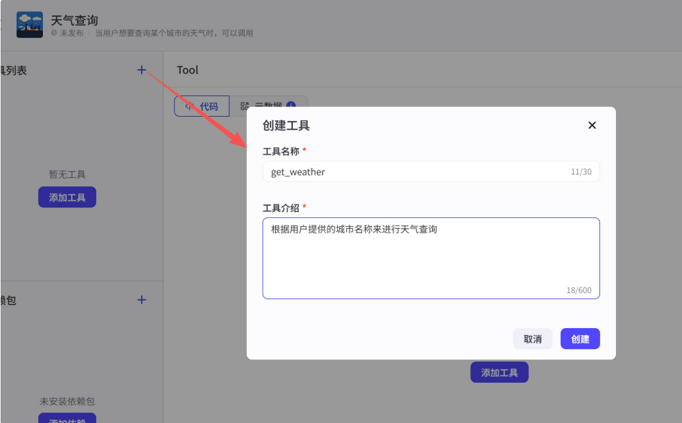Focus the 工具介绍 description textarea
This screenshot has width=682, height=423.
tap(431, 258)
